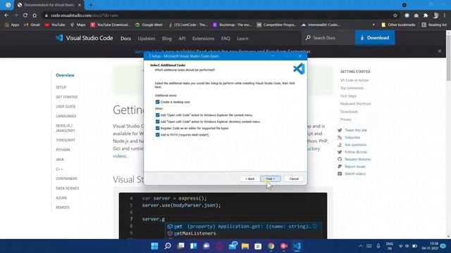Open a new browser tab
Viewport: 451px width, 253px height.
coord(91,5)
